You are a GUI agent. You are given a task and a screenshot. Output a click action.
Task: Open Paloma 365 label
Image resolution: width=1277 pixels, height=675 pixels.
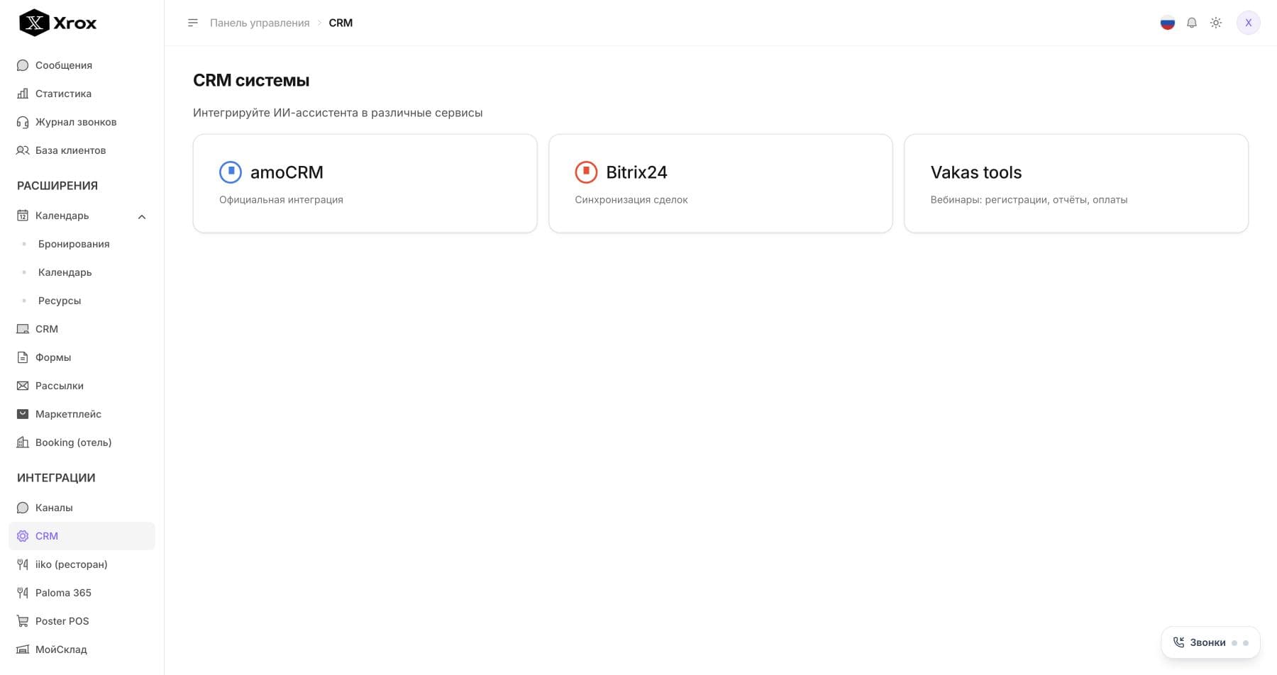63,593
